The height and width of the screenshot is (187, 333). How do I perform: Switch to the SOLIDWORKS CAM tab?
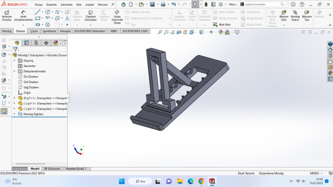135,31
